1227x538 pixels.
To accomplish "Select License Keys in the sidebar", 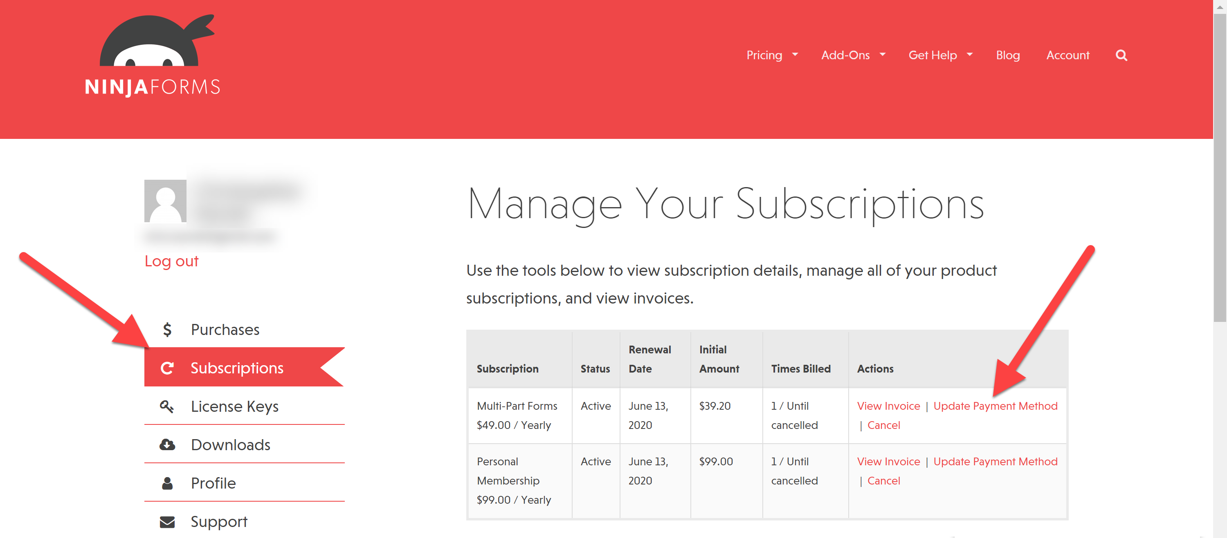I will point(244,406).
